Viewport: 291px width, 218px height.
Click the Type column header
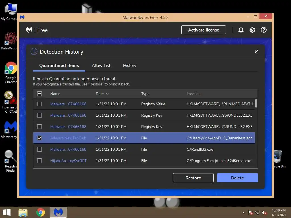(x=145, y=94)
